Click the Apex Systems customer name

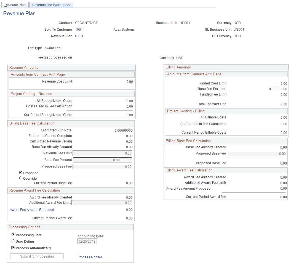click(x=124, y=29)
